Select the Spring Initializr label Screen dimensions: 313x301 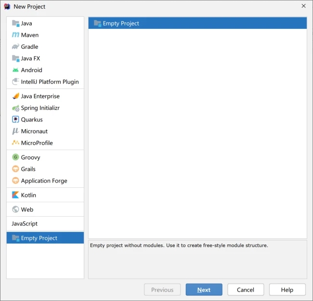coord(40,108)
